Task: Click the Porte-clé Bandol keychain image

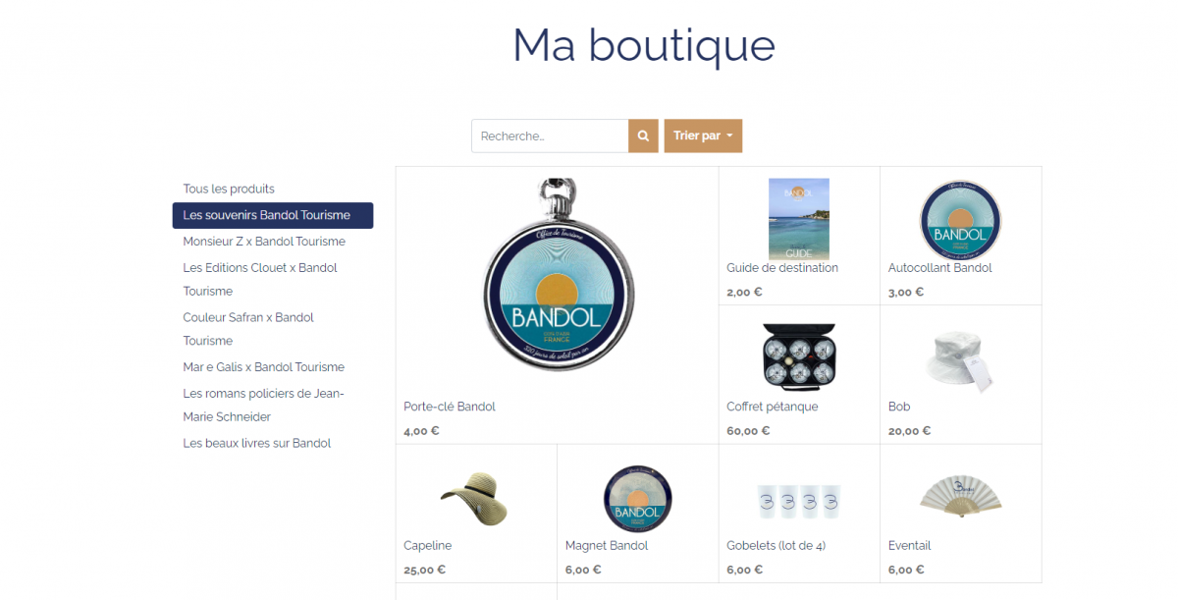Action: click(x=557, y=275)
